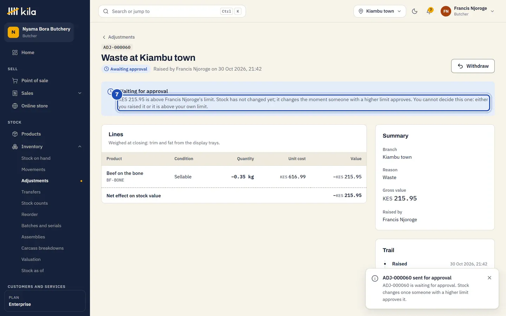Click the search magnifier icon

106,11
